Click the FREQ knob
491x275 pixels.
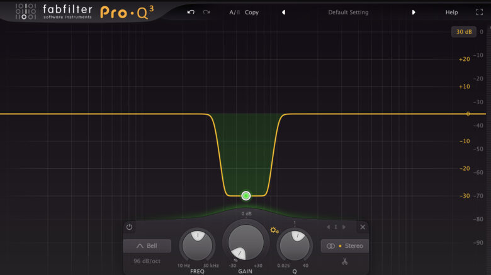pos(197,245)
